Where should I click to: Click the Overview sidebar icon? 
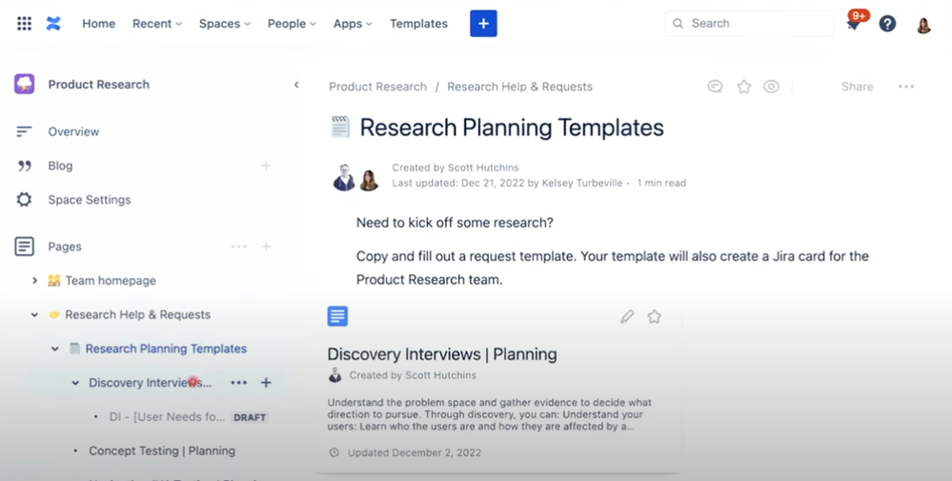point(24,131)
